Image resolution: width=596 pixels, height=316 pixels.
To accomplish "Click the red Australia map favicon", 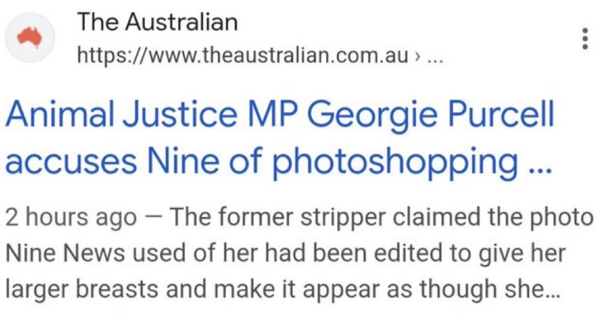I will click(30, 37).
